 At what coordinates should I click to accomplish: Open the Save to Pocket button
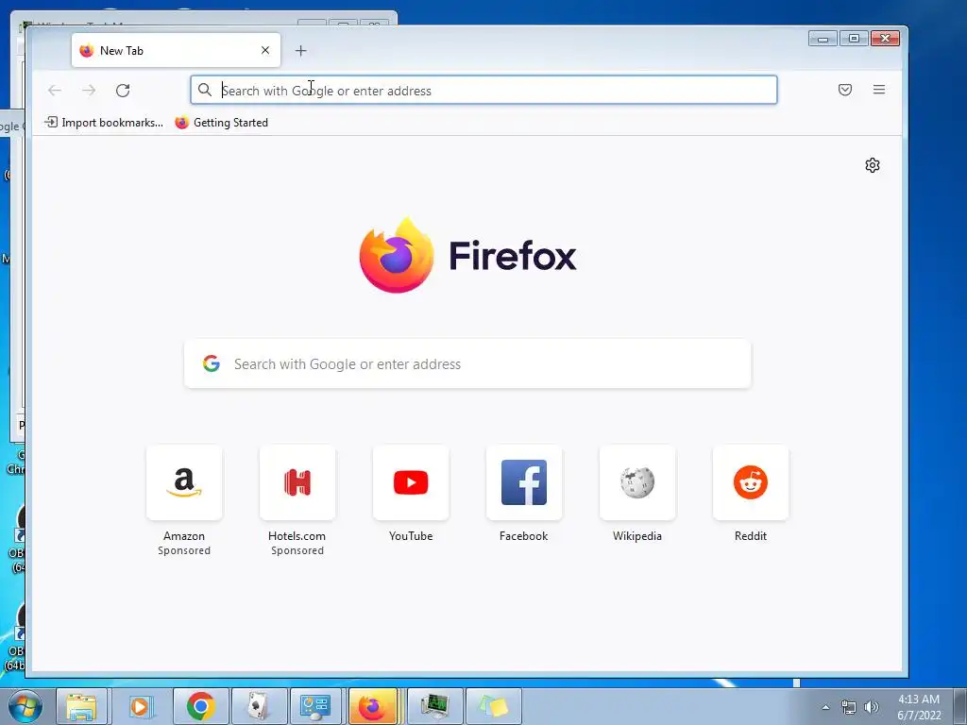(x=845, y=90)
